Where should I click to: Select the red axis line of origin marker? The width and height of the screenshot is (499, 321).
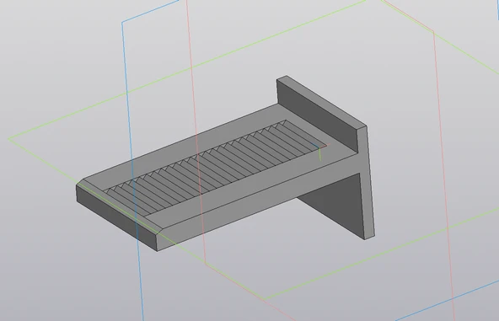click(325, 146)
